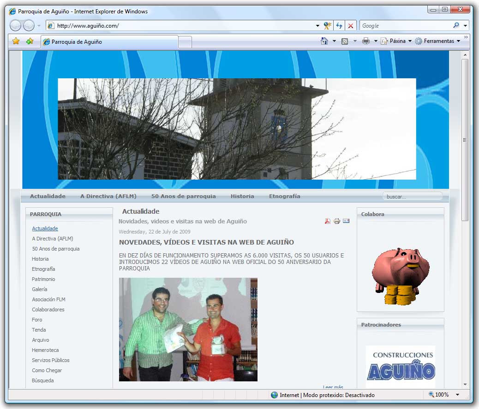Expand the Home button dropdown arrow

tap(334, 41)
